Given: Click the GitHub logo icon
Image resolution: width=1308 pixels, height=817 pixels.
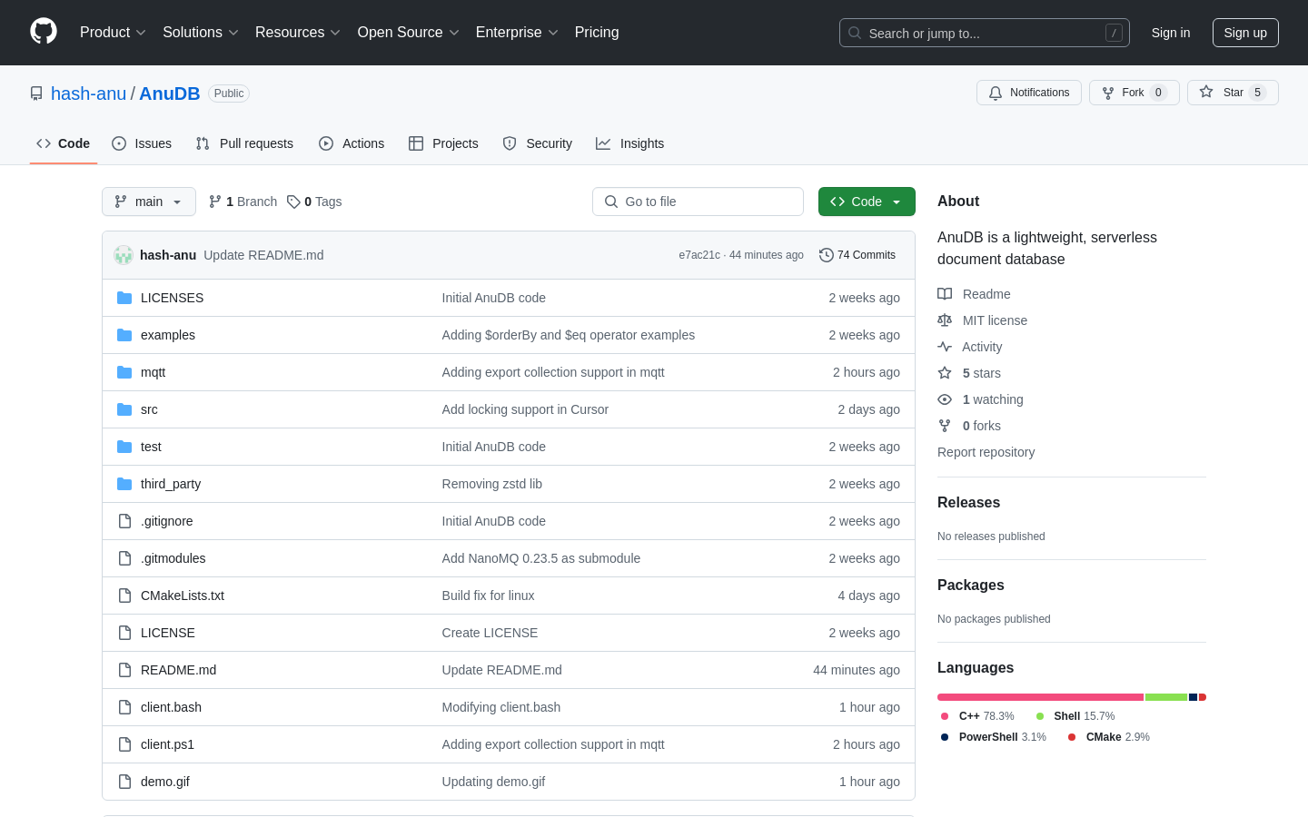Looking at the screenshot, I should 44,32.
